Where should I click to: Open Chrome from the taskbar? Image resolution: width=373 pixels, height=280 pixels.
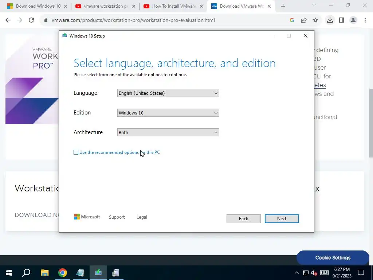click(63, 273)
